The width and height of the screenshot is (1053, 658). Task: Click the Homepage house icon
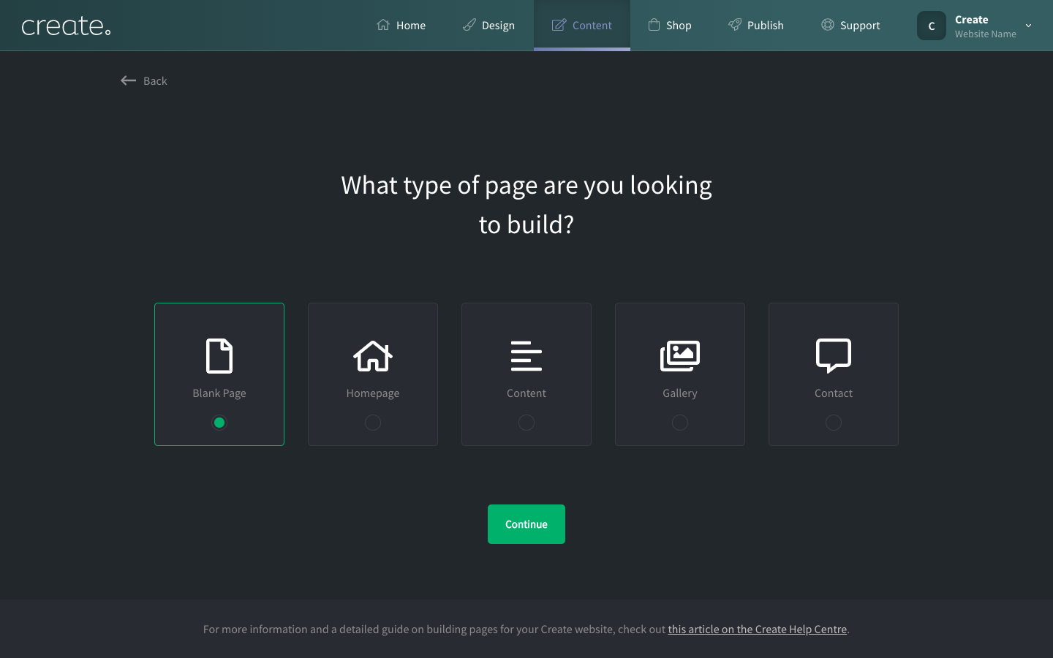pyautogui.click(x=373, y=356)
